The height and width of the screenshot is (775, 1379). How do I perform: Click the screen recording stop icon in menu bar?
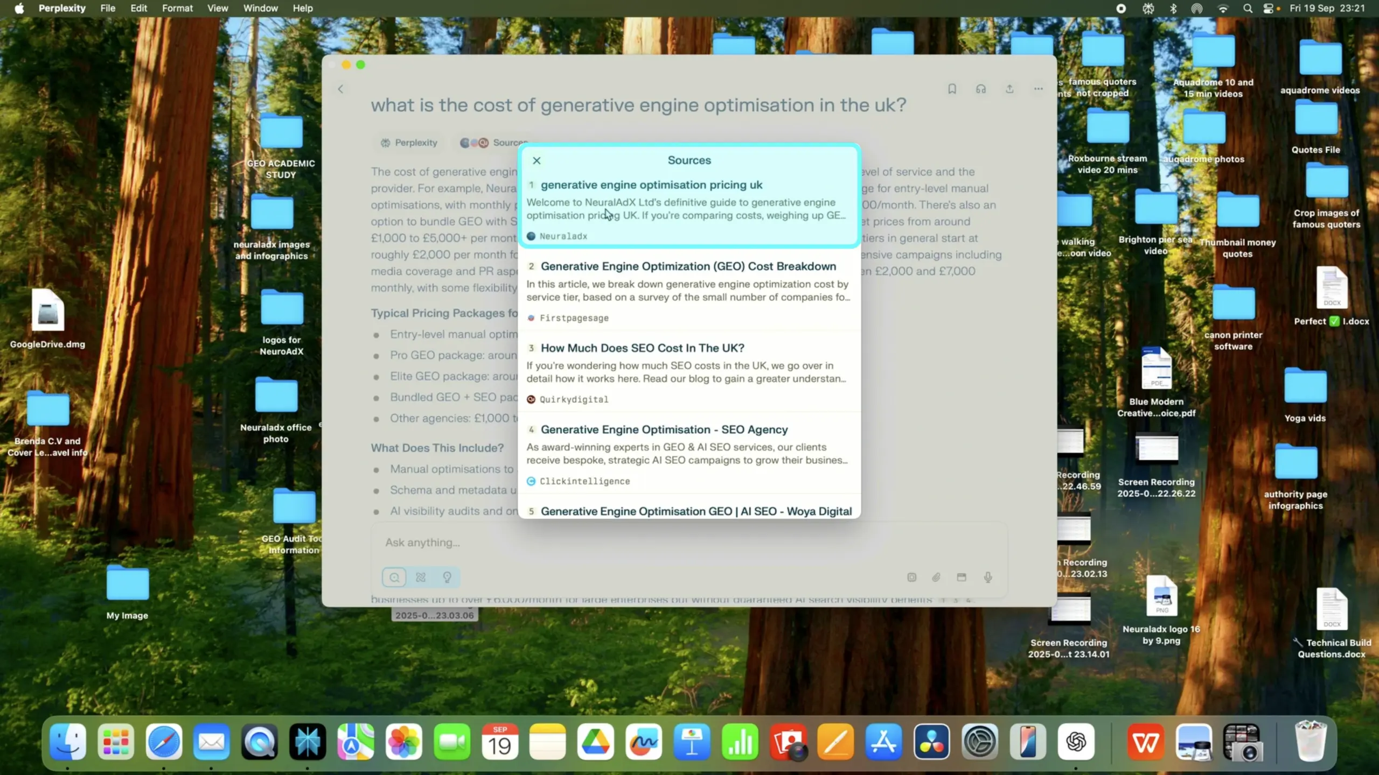[1121, 8]
